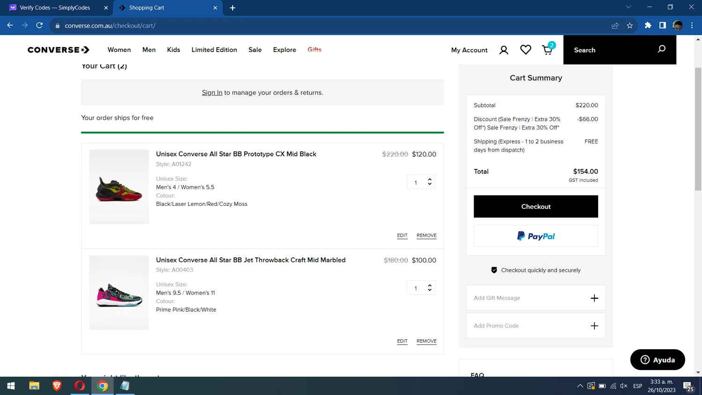
Task: Toggle the browser side panel icon
Action: pyautogui.click(x=662, y=25)
